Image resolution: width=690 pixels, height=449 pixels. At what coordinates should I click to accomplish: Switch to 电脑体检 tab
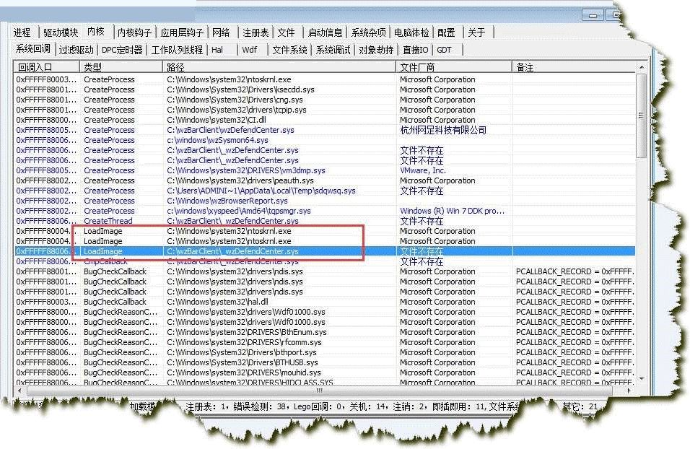(x=411, y=32)
